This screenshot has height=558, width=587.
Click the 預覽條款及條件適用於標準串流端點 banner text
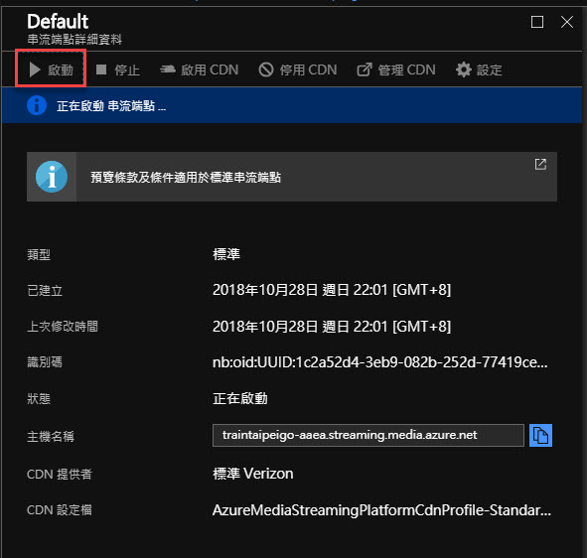(186, 177)
